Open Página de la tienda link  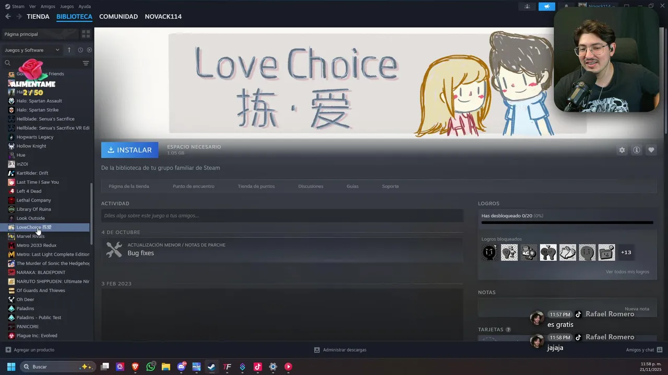(129, 186)
